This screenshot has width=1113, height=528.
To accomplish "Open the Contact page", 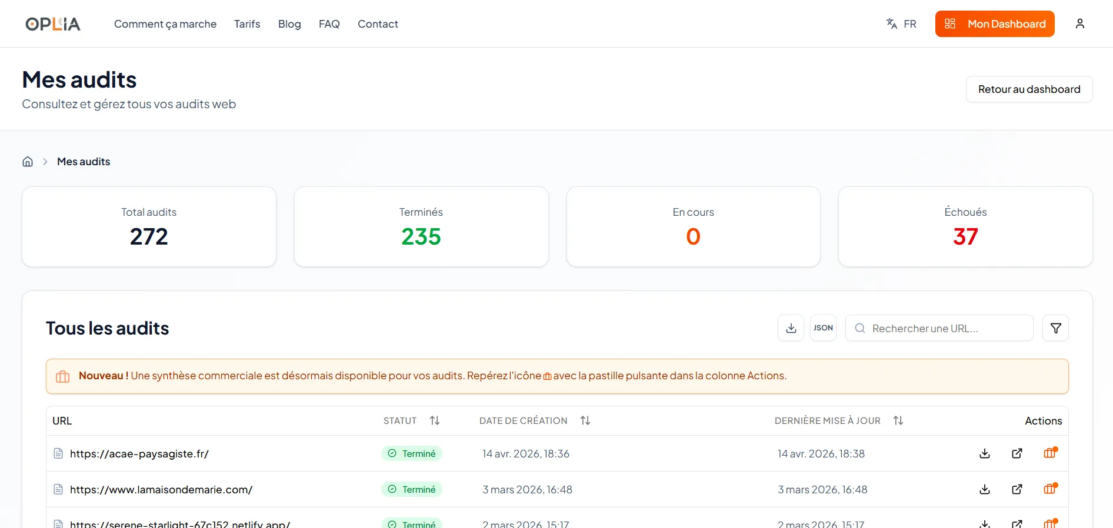I will 378,24.
